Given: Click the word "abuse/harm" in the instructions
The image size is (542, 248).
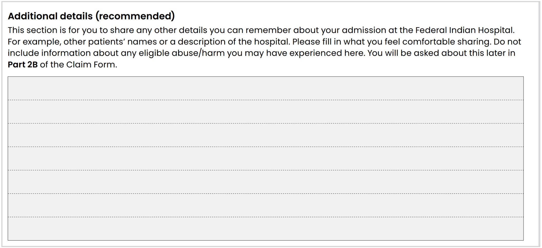Looking at the screenshot, I should (x=198, y=53).
